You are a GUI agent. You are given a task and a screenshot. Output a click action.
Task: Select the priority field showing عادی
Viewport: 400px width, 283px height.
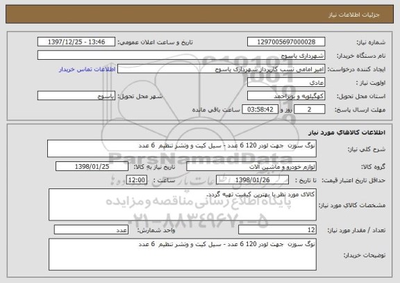(286, 83)
